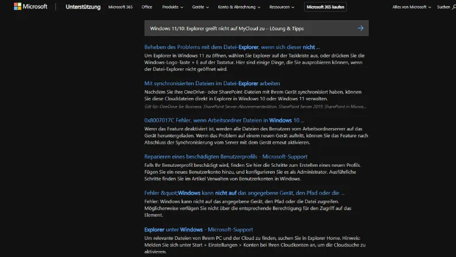The width and height of the screenshot is (456, 257).
Task: Click the 'Um Explorer in Windows 11 zu öffnen' description
Action: coord(255,62)
